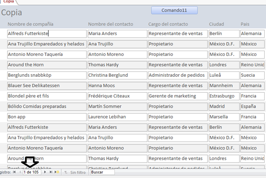Select the Blauer See Delikatessen field
Image resolution: width=266 pixels, height=178 pixels.
tap(47, 86)
